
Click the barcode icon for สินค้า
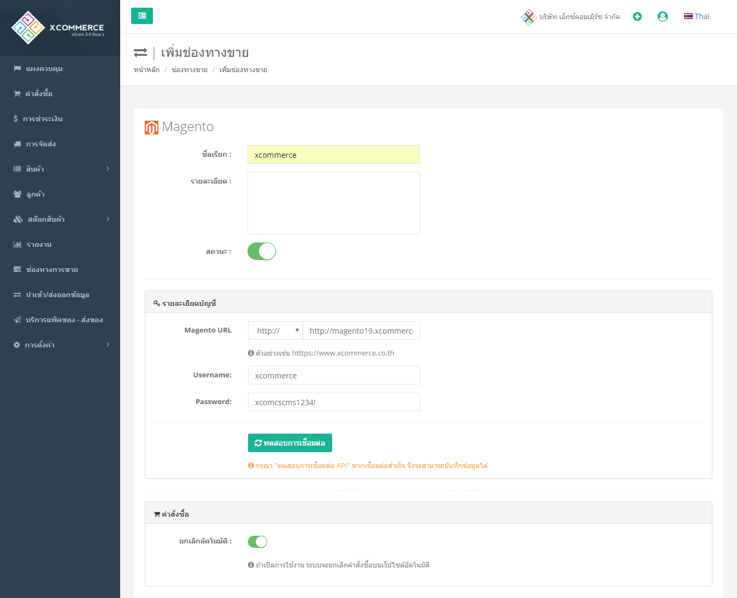pyautogui.click(x=17, y=169)
